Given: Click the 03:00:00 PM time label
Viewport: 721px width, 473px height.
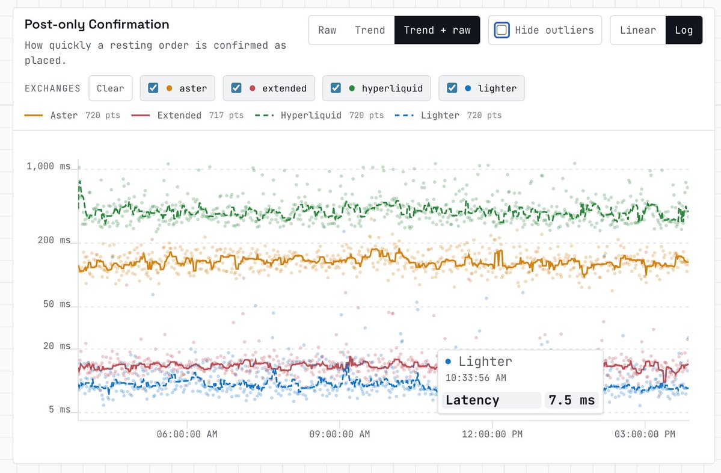Looking at the screenshot, I should click(645, 434).
